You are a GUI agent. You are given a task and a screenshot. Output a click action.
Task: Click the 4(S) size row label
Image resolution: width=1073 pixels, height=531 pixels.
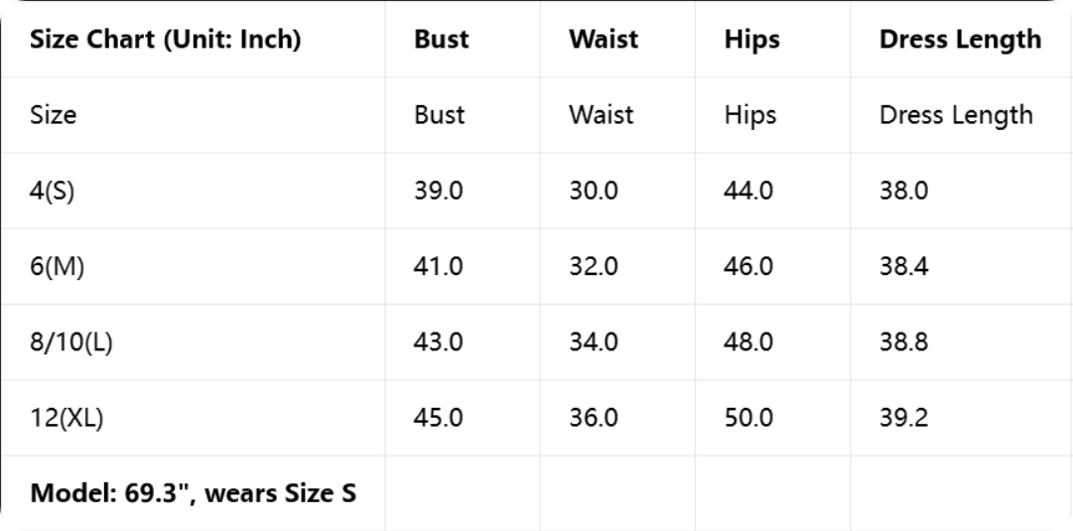(x=52, y=191)
